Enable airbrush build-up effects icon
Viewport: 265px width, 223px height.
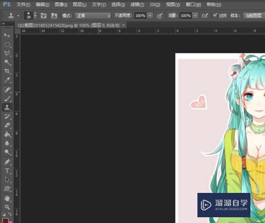(x=205, y=16)
